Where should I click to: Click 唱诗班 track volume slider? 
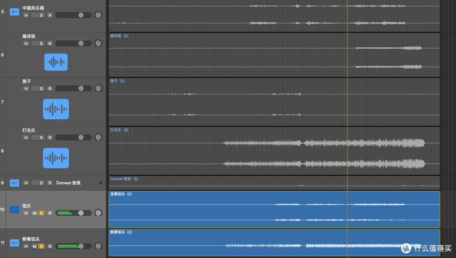pyautogui.click(x=73, y=43)
